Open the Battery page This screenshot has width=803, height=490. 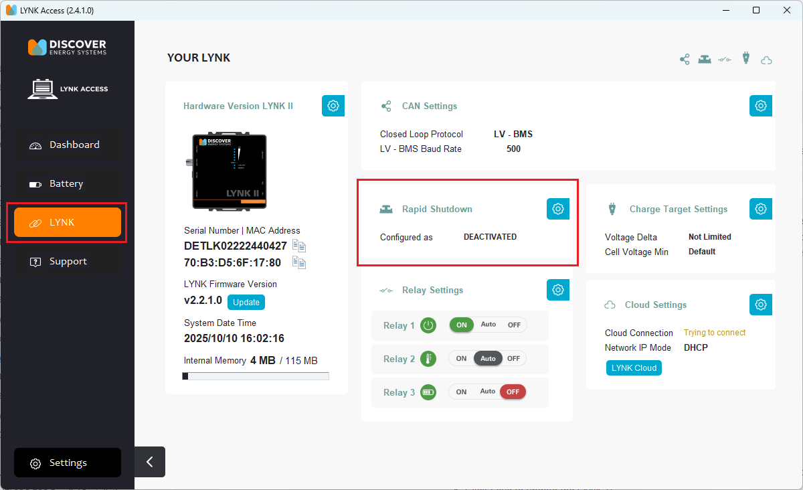68,183
